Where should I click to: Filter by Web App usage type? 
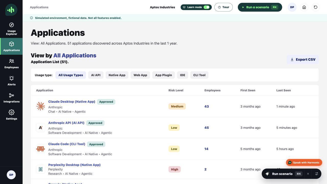(x=140, y=75)
